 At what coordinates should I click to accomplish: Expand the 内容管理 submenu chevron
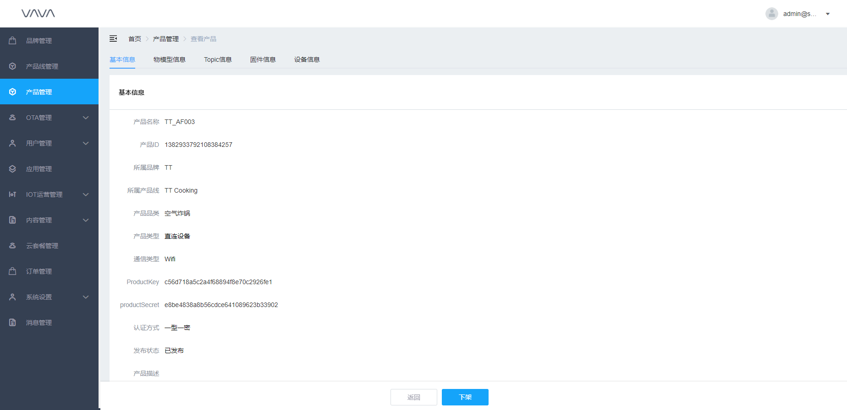pyautogui.click(x=86, y=220)
